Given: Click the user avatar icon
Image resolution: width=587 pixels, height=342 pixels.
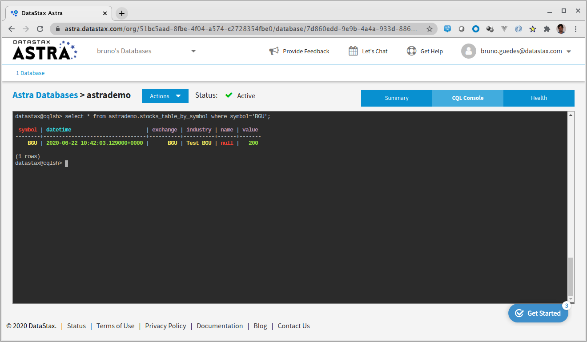Looking at the screenshot, I should coord(469,51).
